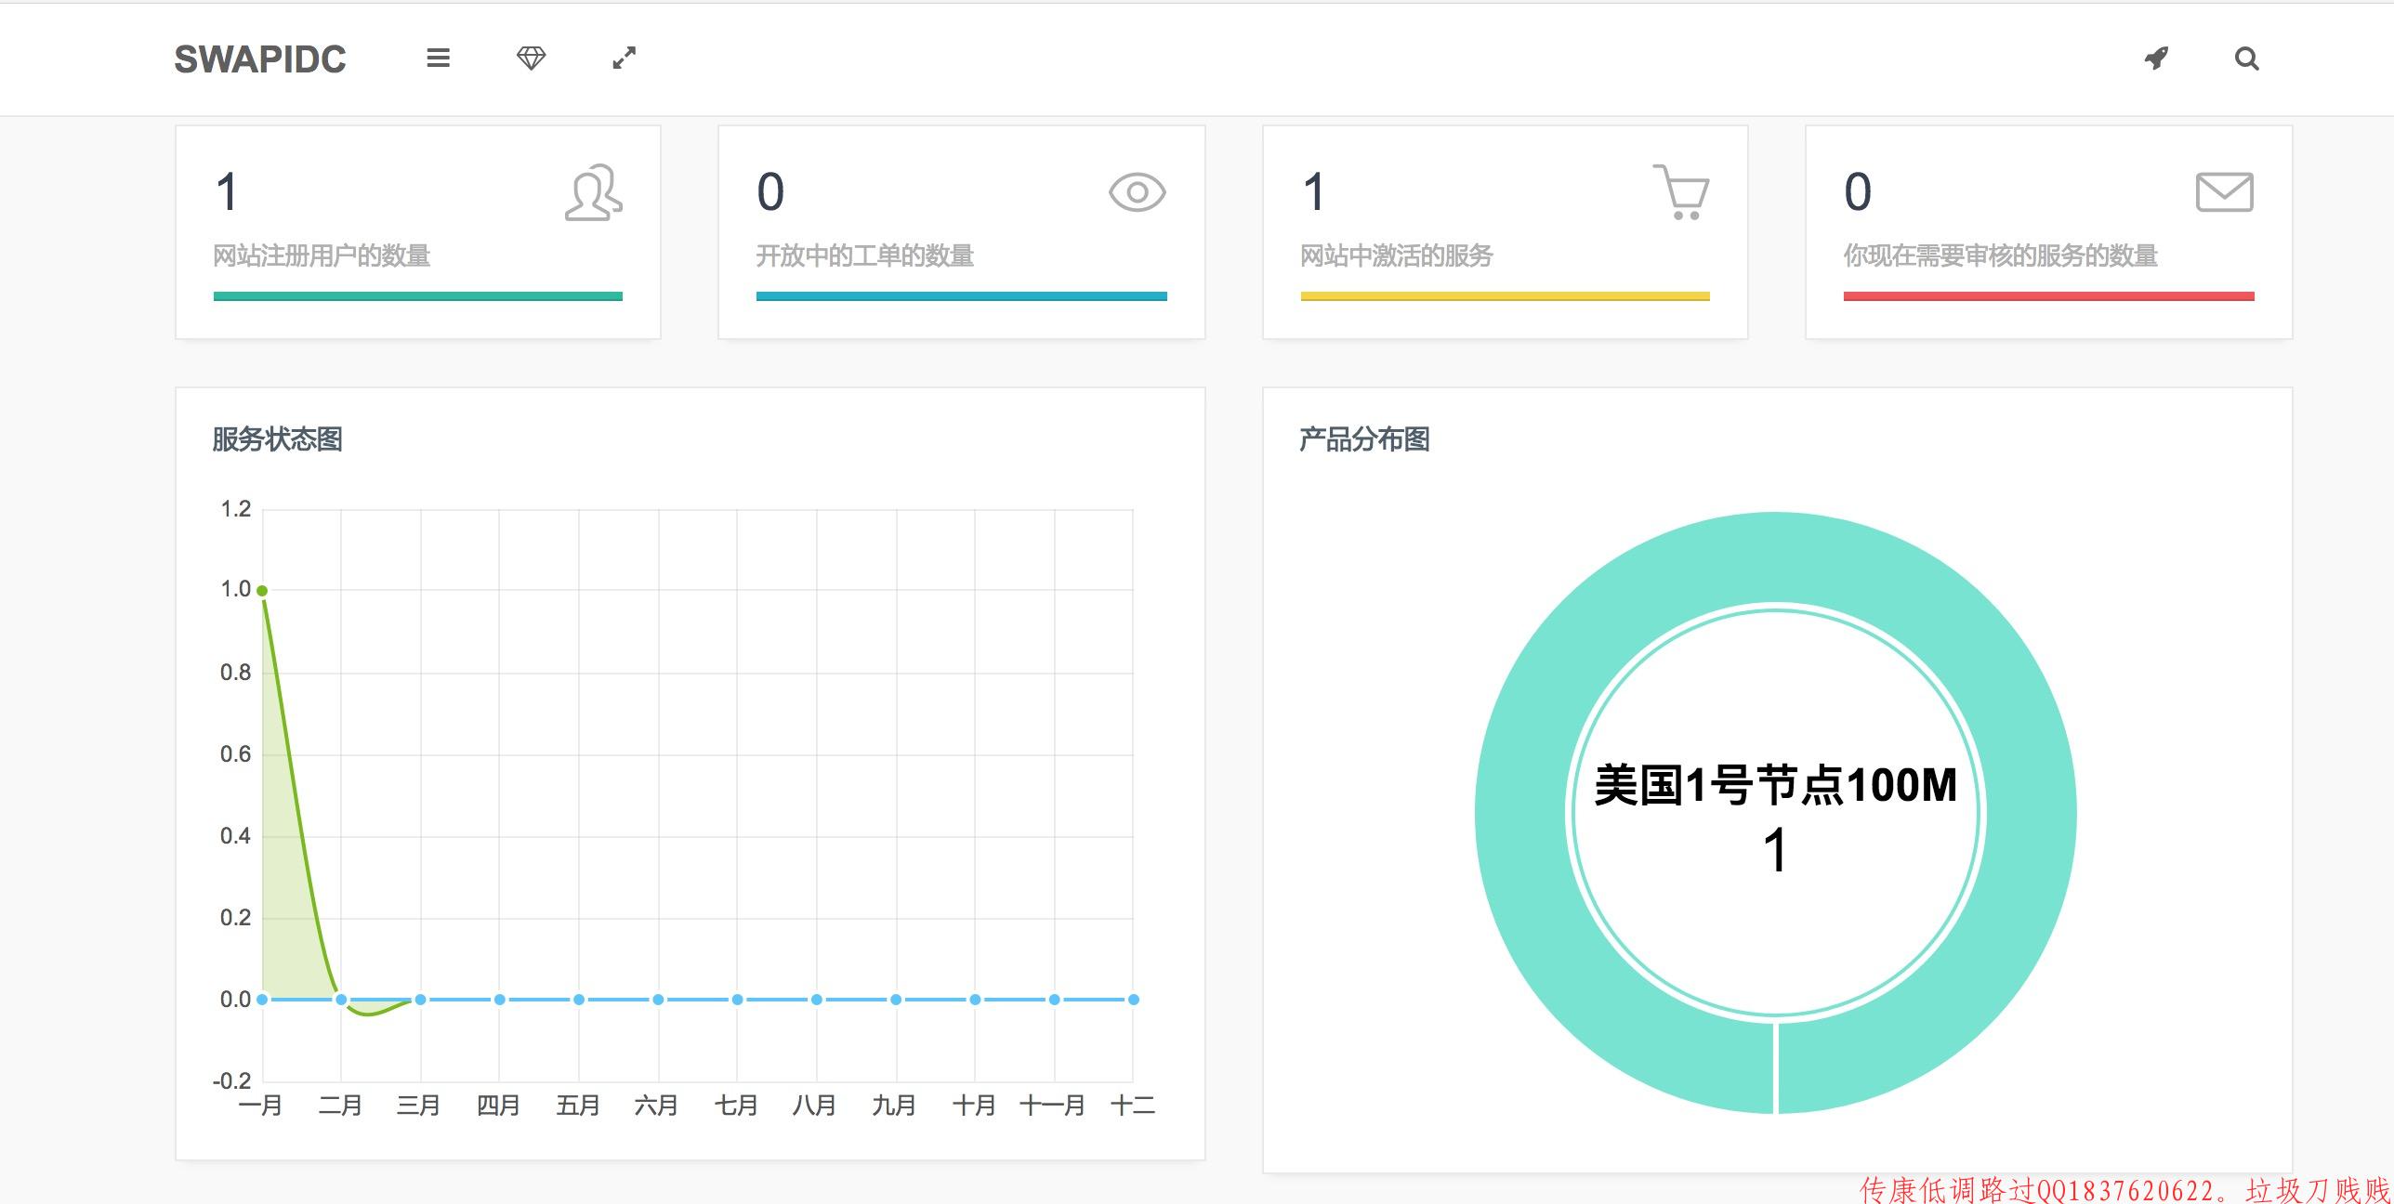Toggle fullscreen with the expand arrows icon

tap(625, 59)
